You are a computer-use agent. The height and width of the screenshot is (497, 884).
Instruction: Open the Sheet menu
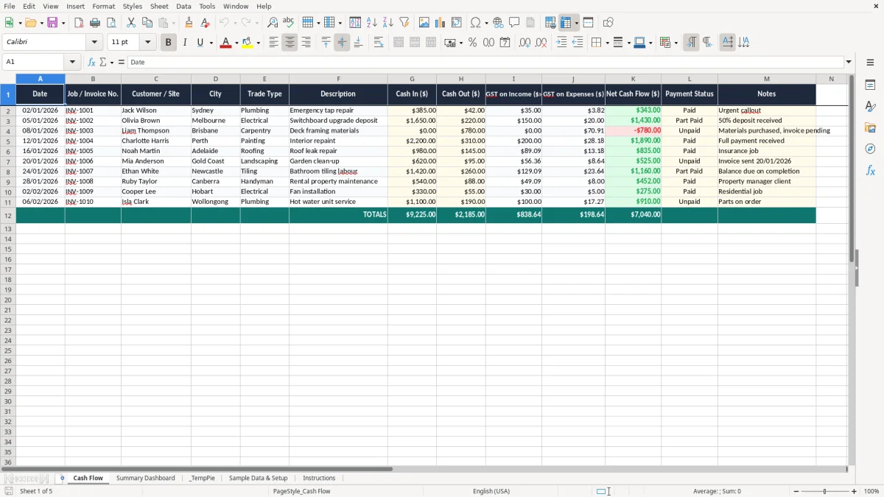(159, 6)
